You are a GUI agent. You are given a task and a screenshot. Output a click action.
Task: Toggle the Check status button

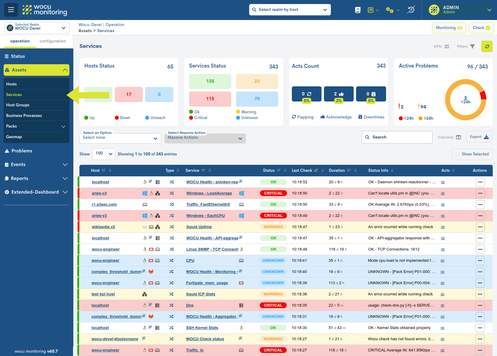481,28
